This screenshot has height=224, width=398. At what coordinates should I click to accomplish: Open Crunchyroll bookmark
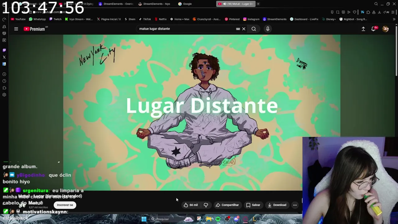[x=206, y=19]
